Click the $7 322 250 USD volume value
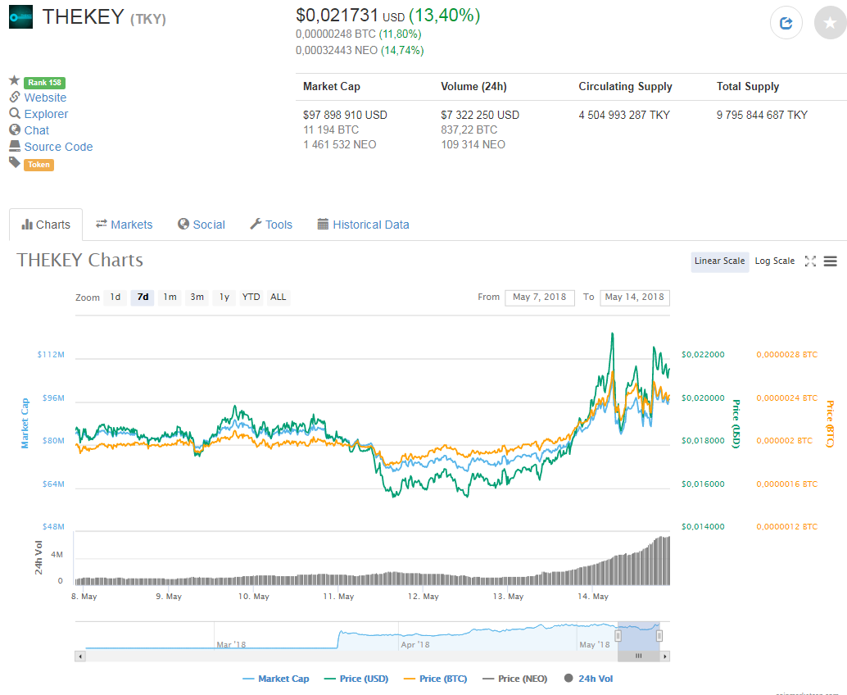The width and height of the screenshot is (847, 695). point(480,115)
